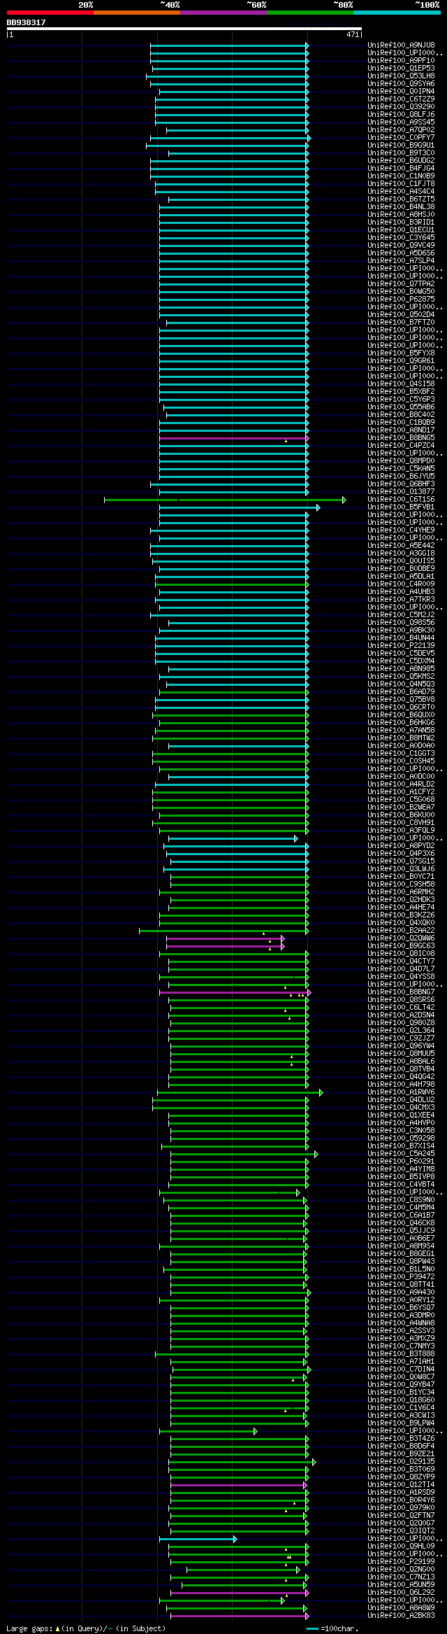Select the label UniRef100_O13877
The height and width of the screenshot is (1634, 447).
[401, 491]
